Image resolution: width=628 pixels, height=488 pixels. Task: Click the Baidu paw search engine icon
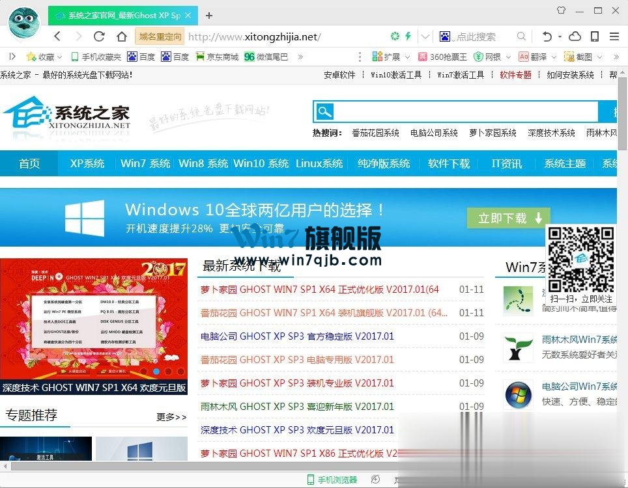444,36
